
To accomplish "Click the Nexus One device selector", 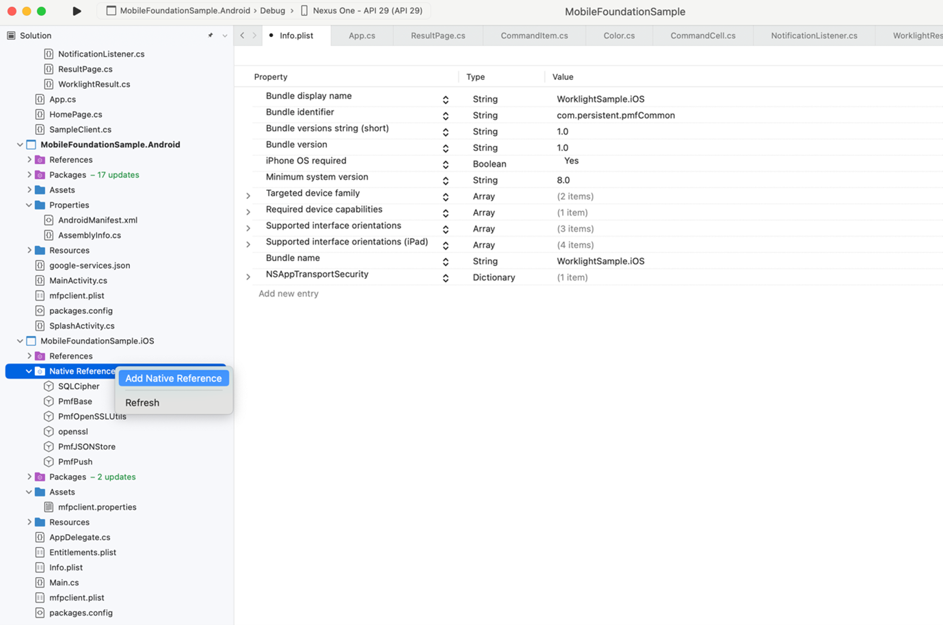I will [x=362, y=11].
